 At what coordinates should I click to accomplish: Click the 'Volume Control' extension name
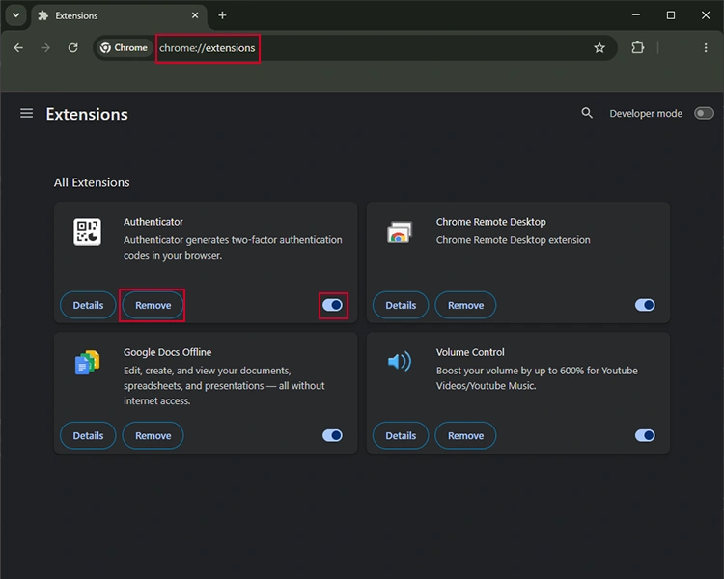470,352
